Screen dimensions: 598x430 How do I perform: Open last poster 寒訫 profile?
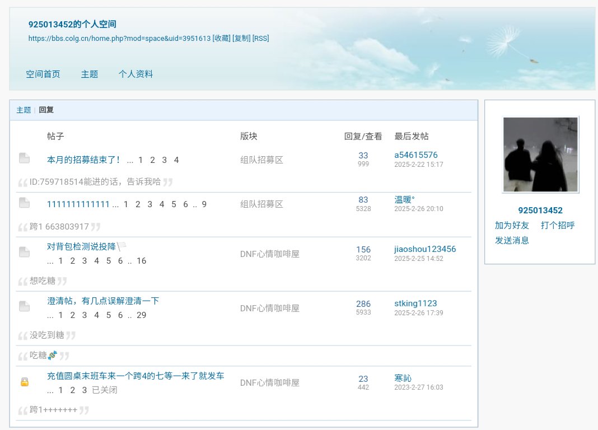pyautogui.click(x=403, y=378)
